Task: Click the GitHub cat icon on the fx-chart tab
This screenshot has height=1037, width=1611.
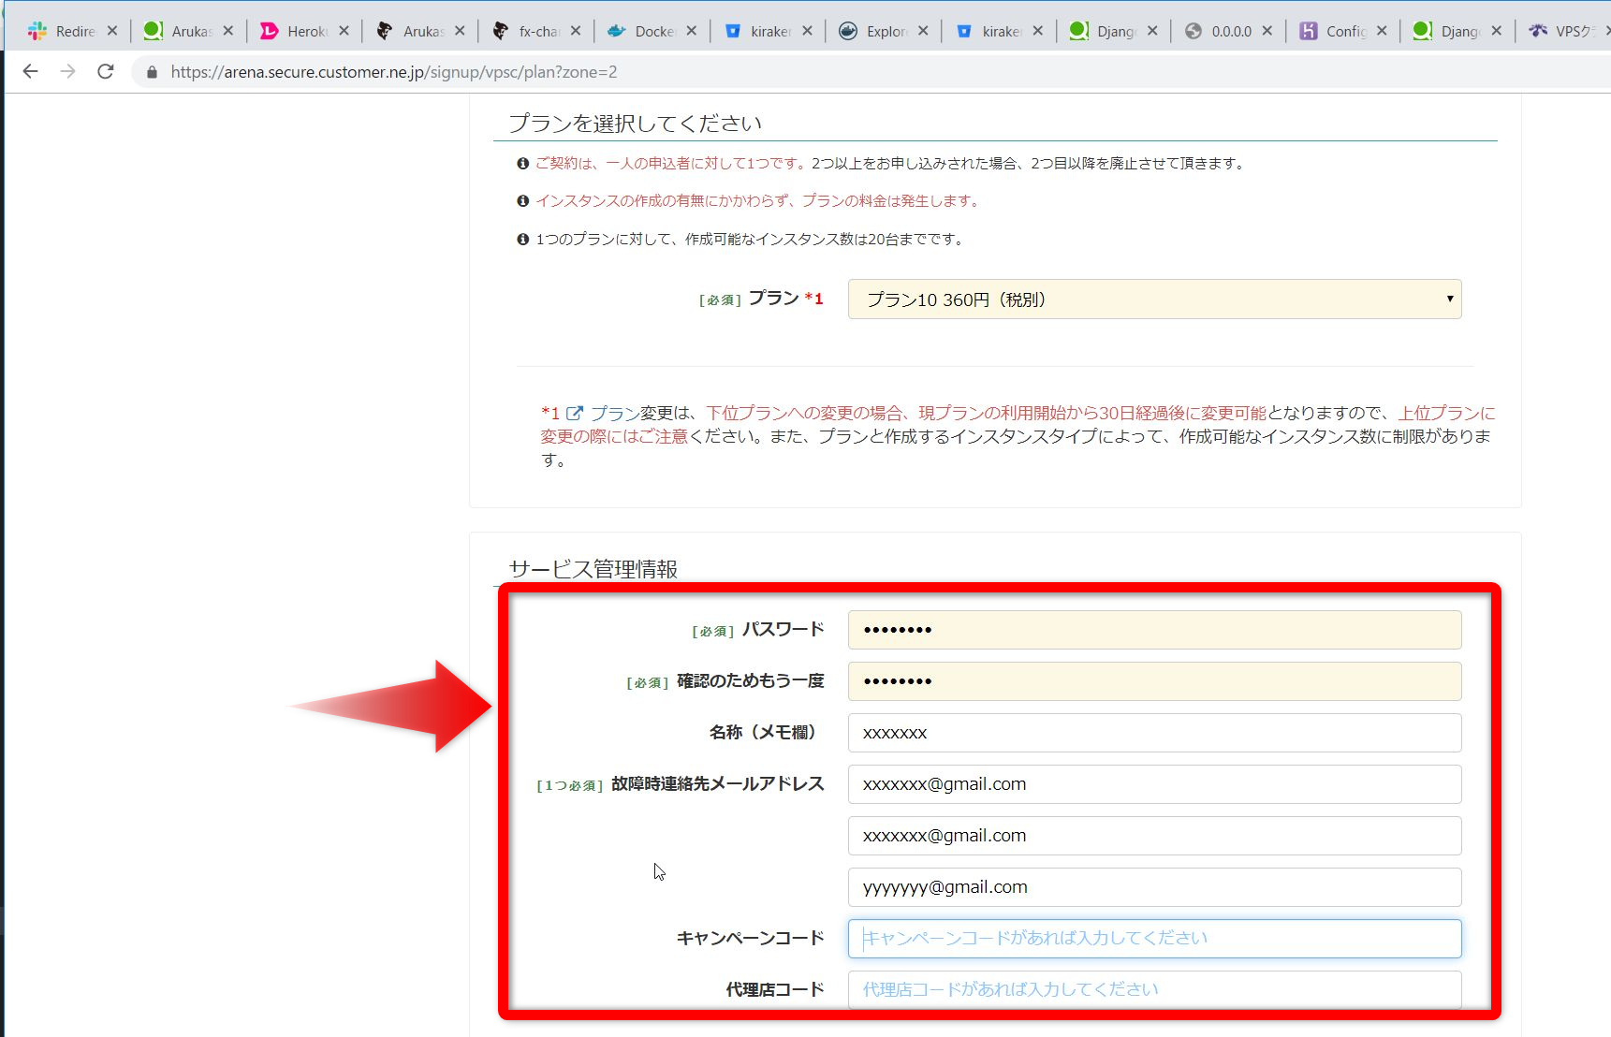Action: [x=499, y=29]
